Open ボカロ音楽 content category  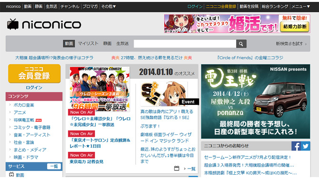pyautogui.click(x=24, y=105)
